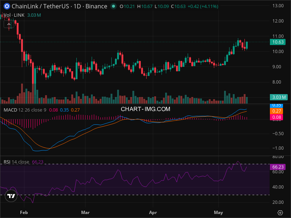Select the 1D interval label
Image resolution: width=291 pixels, height=218 pixels.
coord(77,6)
